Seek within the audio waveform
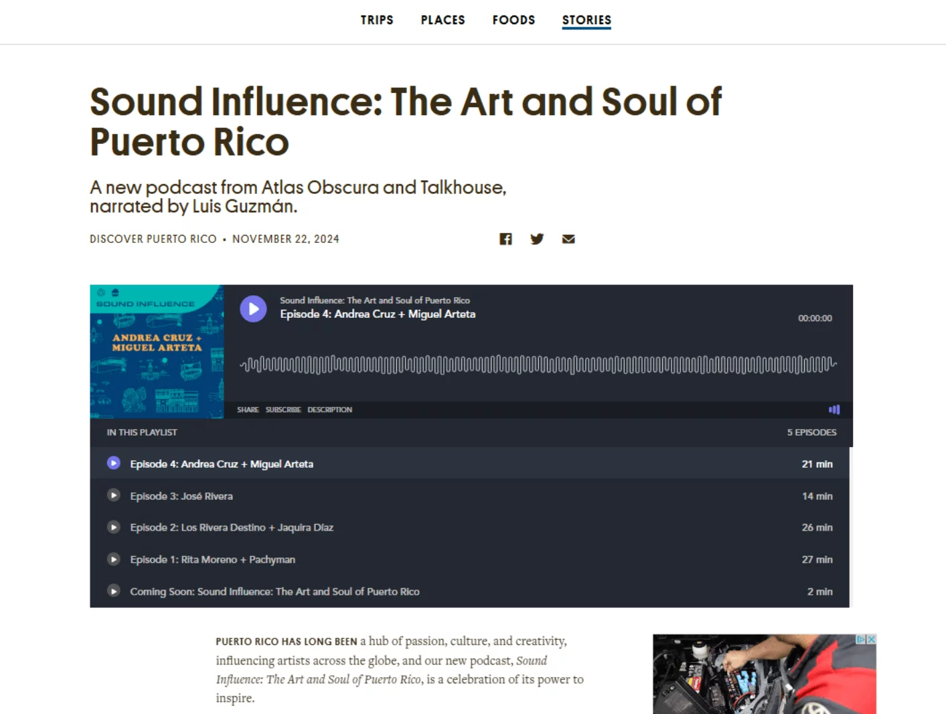This screenshot has height=714, width=946. point(538,365)
